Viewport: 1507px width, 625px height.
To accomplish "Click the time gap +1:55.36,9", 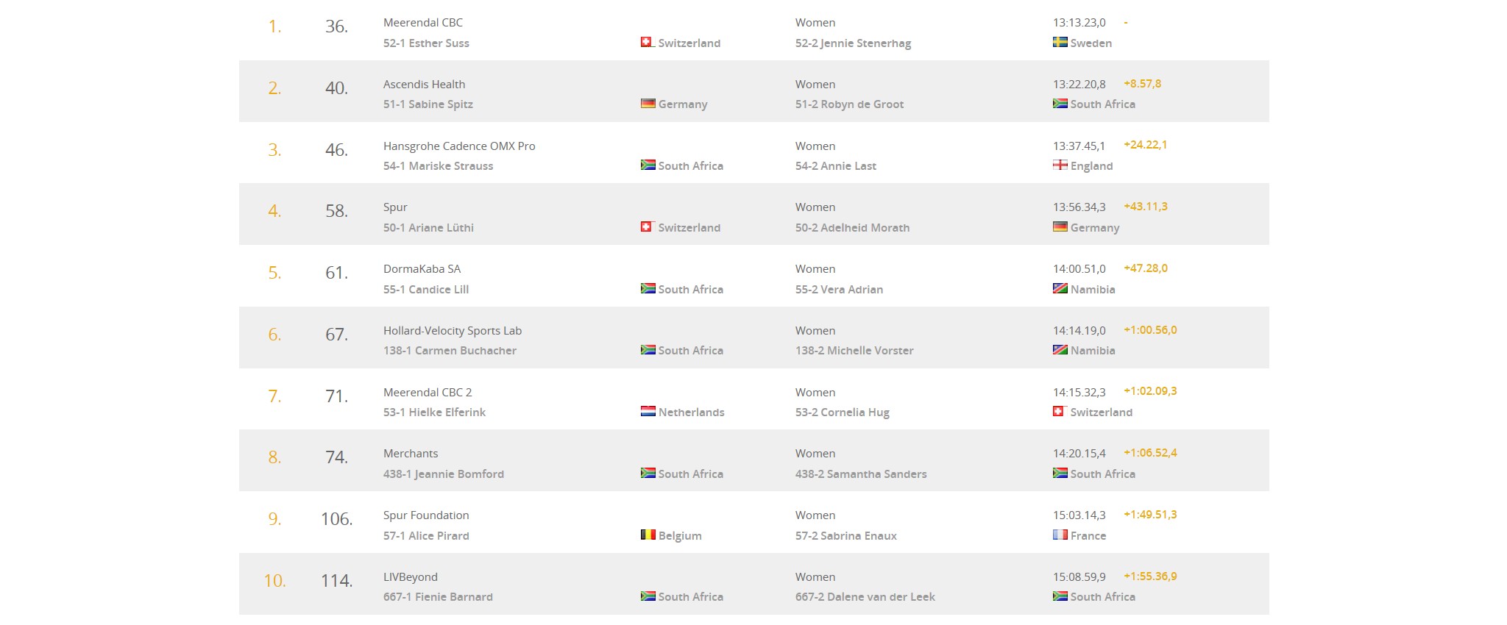I will (1150, 576).
